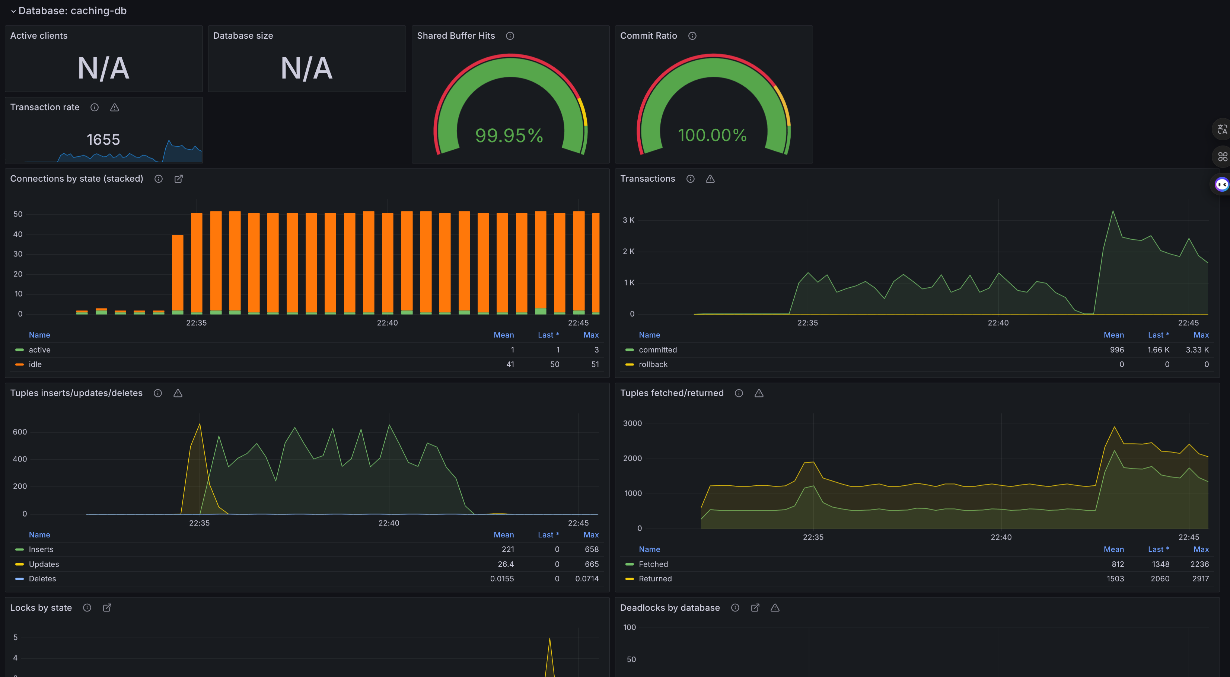
Task: Open external link icon on Connections by state
Action: [179, 179]
